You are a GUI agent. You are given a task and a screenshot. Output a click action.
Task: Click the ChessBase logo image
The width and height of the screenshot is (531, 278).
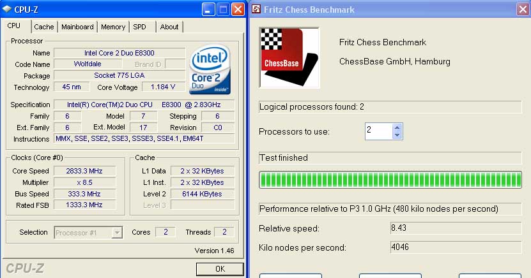[x=289, y=57]
